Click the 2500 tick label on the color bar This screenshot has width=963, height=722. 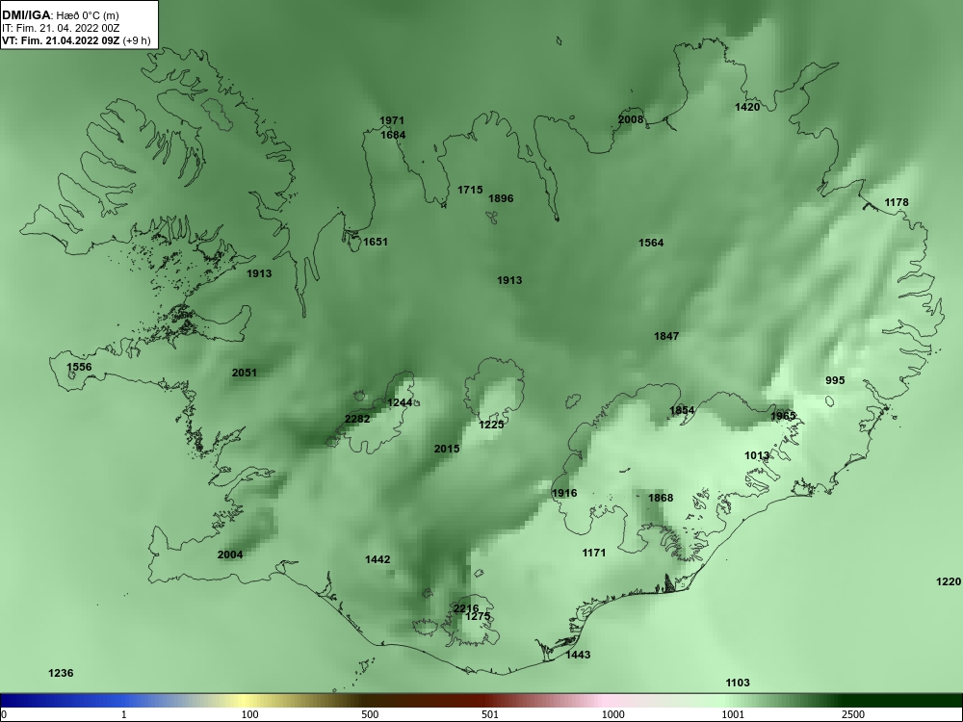853,714
